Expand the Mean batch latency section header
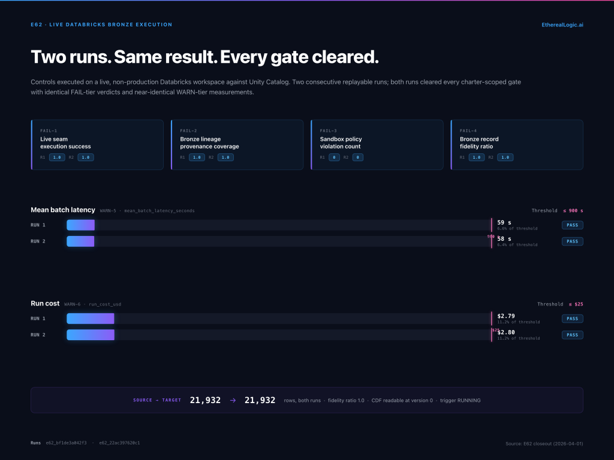Screen dimensions: 614x460 click(63, 210)
